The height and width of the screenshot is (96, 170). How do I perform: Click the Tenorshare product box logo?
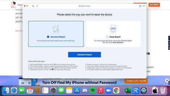14,5
